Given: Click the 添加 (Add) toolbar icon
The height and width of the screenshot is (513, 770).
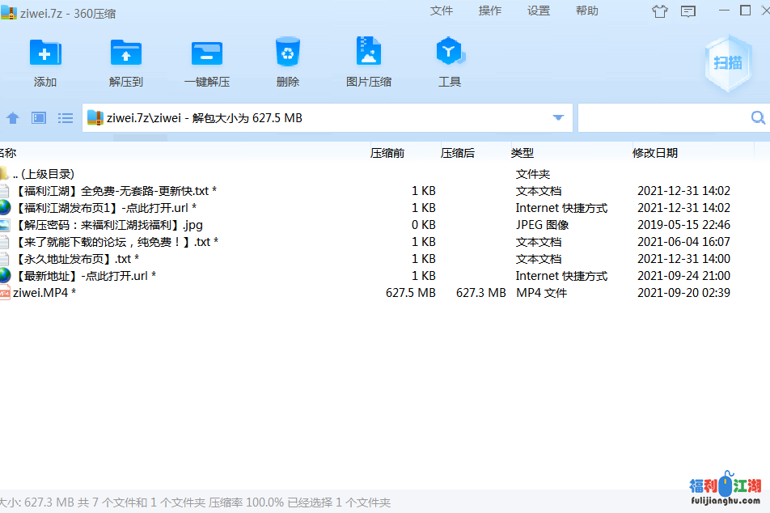Looking at the screenshot, I should pyautogui.click(x=45, y=53).
